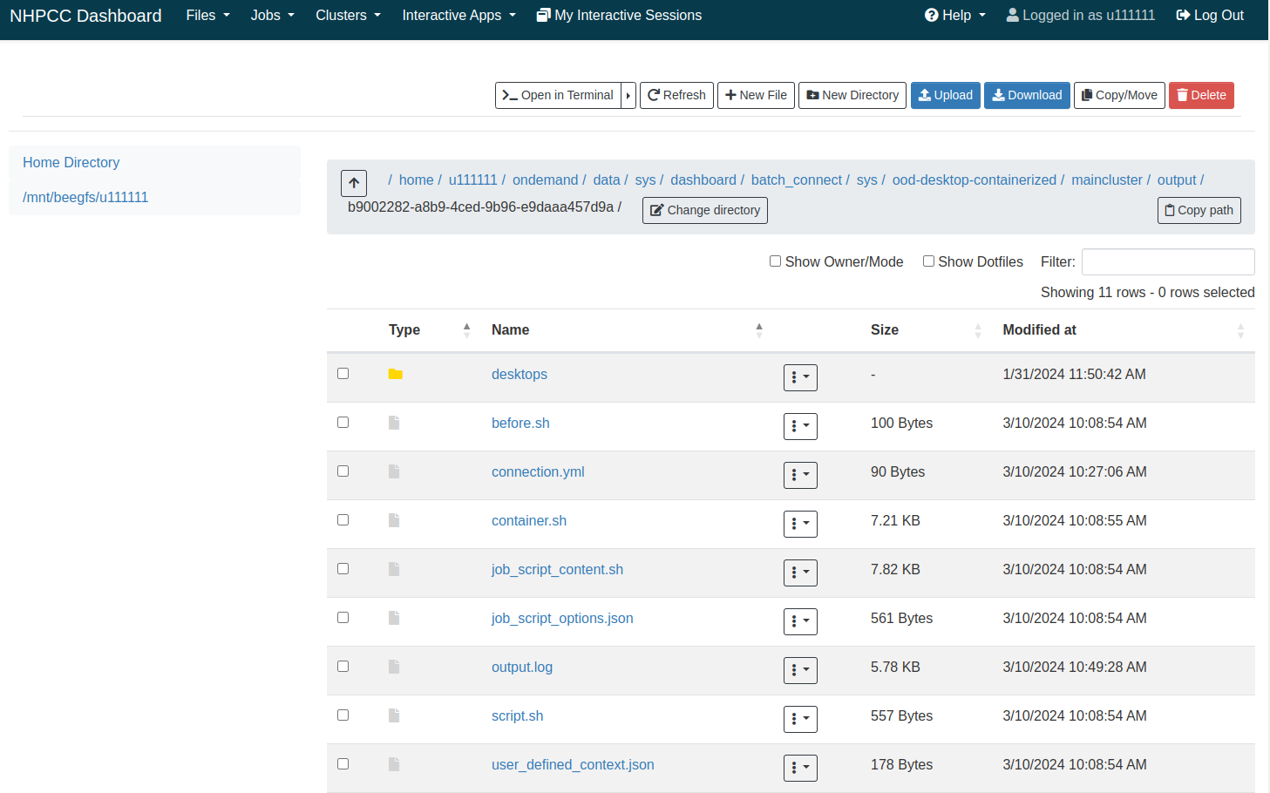Open the Clusters menu
This screenshot has height=793, width=1270.
[348, 16]
